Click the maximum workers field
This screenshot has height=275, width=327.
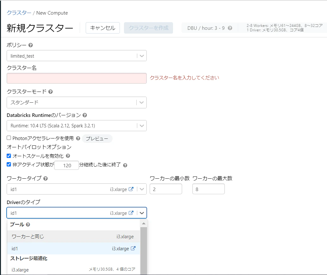[x=208, y=189]
